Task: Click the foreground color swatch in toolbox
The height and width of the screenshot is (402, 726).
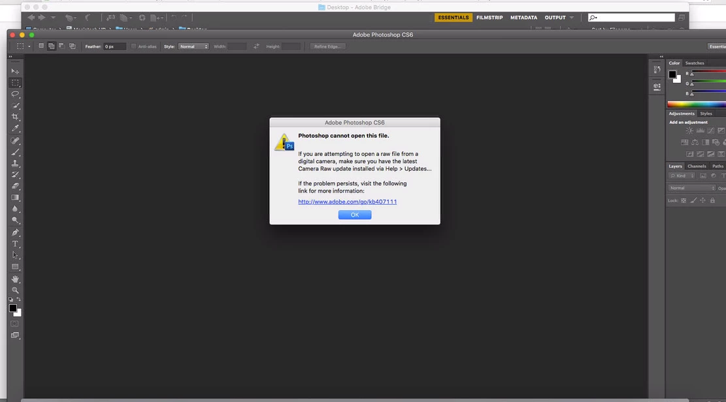Action: tap(12, 308)
